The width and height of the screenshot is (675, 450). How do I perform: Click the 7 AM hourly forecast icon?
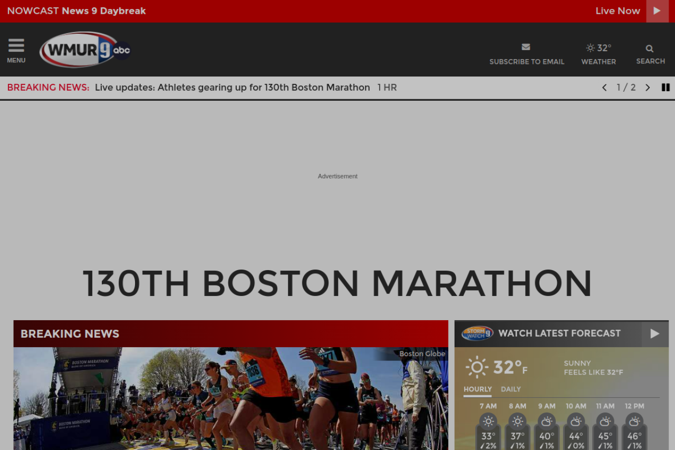click(x=488, y=421)
